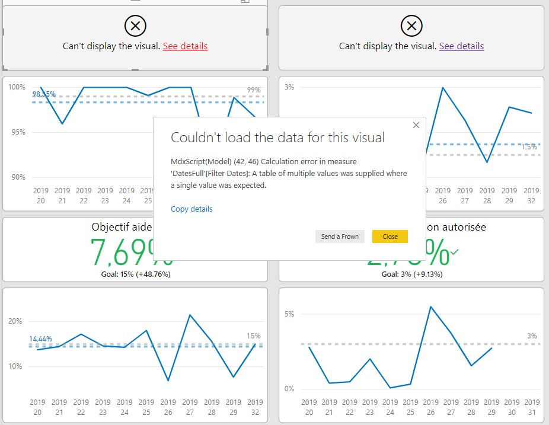
Task: Click the 3% target label in bottom-right chart
Action: coord(532,336)
